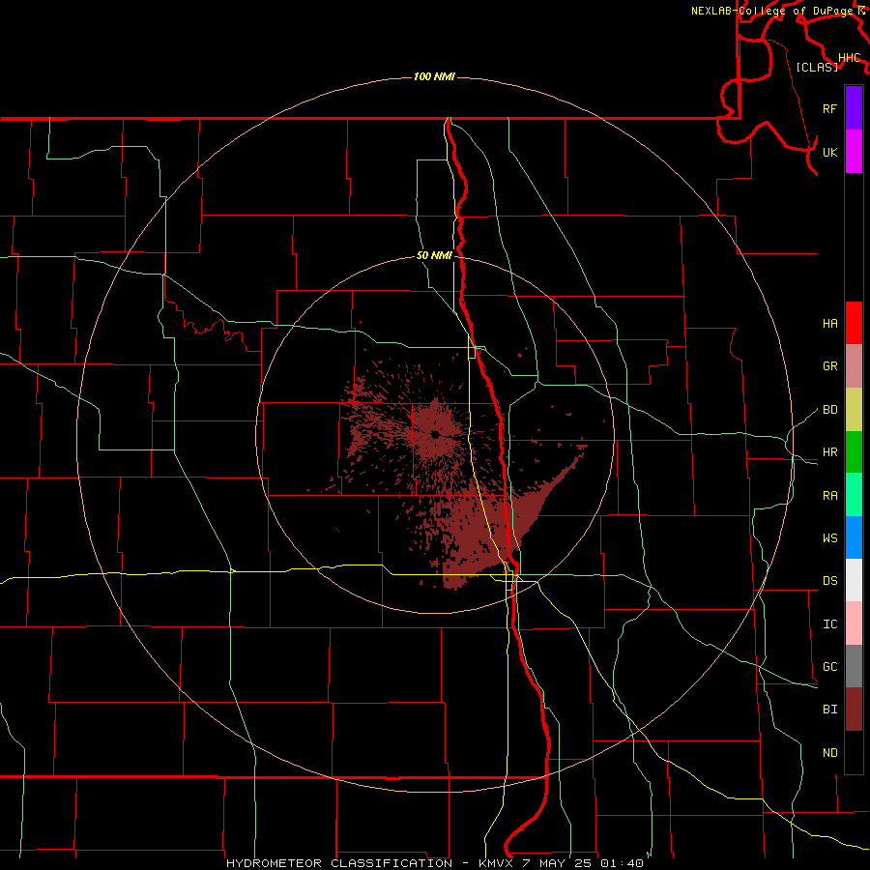Select the BD yellow legend swatch
The image size is (870, 870).
(854, 410)
